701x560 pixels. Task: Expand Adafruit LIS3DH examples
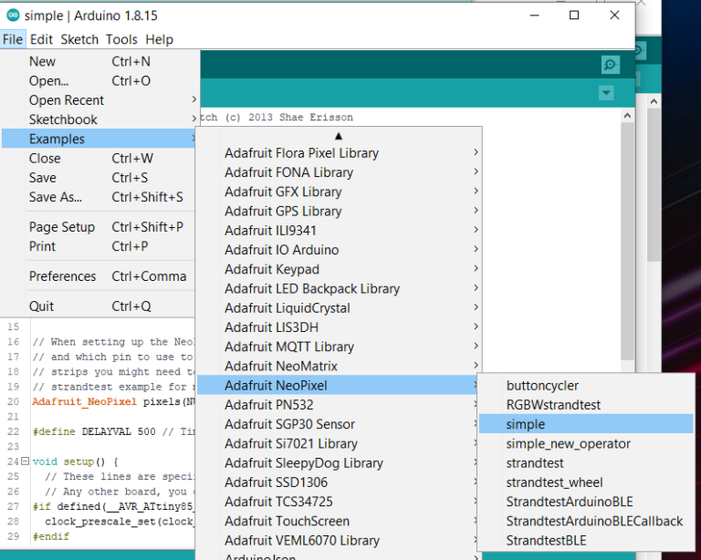339,327
